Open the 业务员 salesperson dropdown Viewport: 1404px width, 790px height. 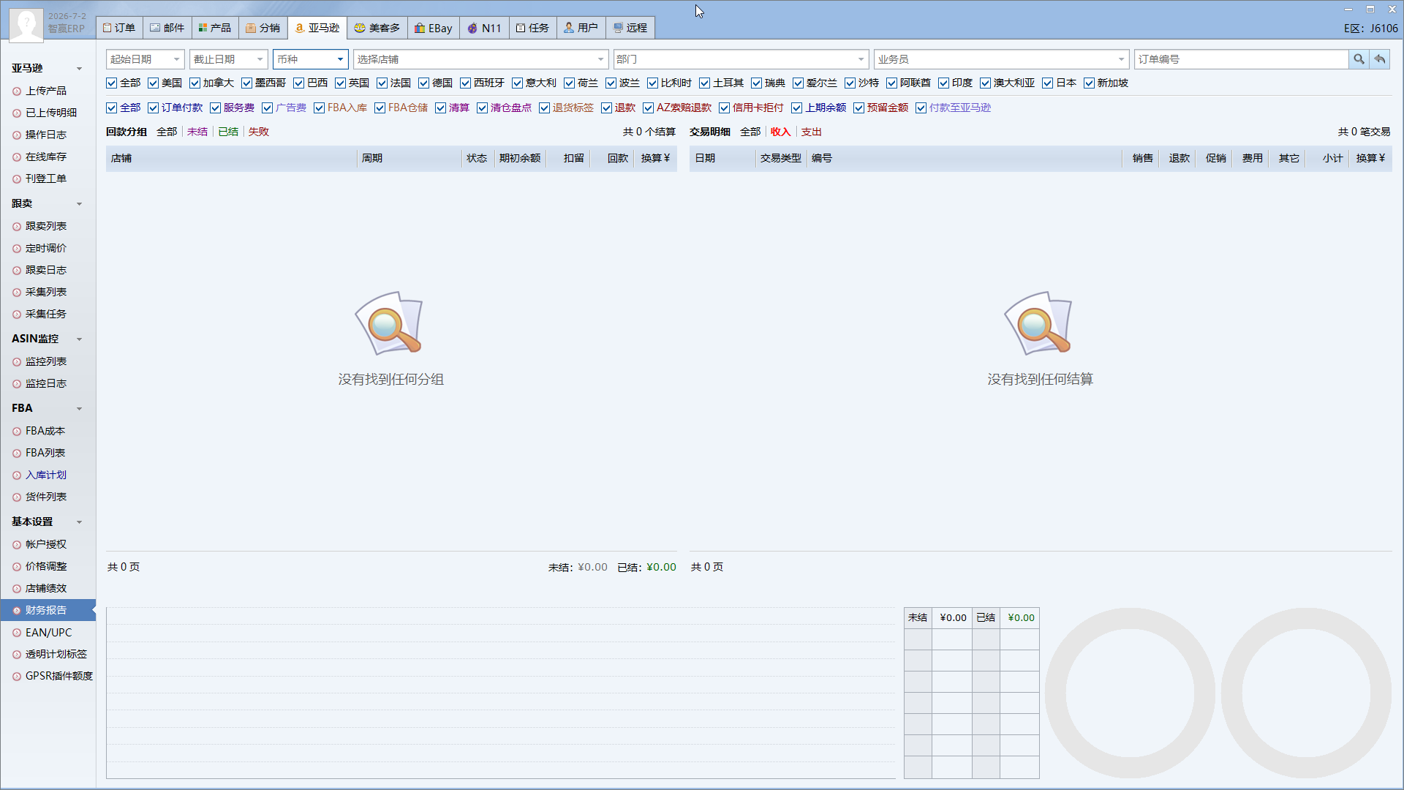click(1121, 59)
